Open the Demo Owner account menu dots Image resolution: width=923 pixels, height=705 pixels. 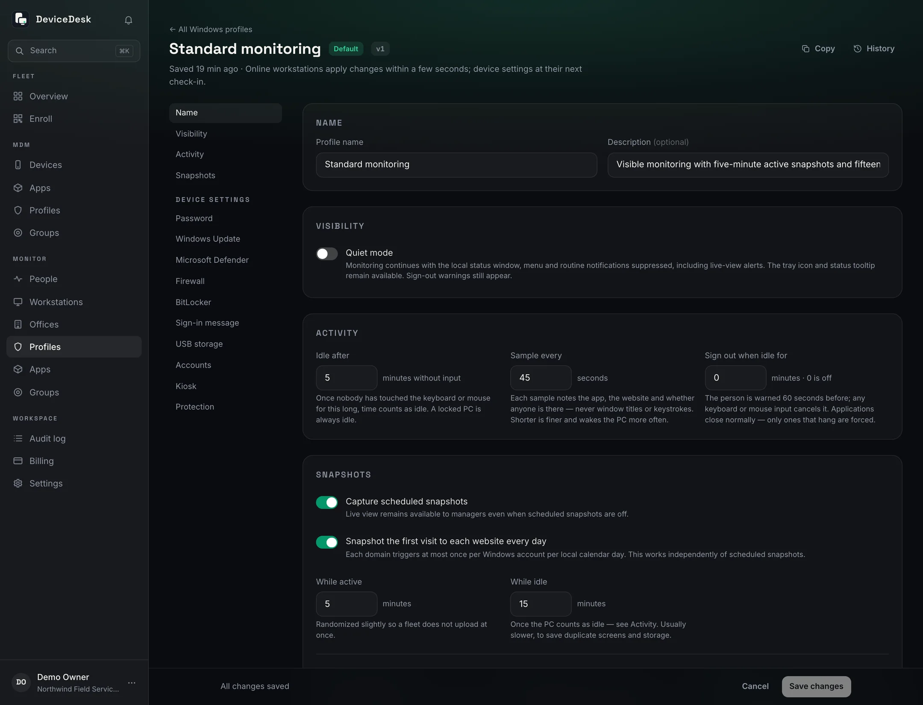[x=132, y=683]
